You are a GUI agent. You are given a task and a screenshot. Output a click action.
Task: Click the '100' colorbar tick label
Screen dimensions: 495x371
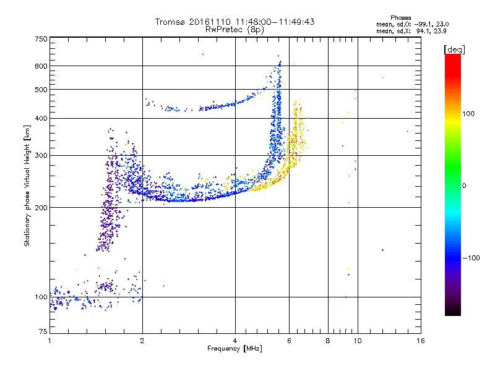pyautogui.click(x=468, y=114)
